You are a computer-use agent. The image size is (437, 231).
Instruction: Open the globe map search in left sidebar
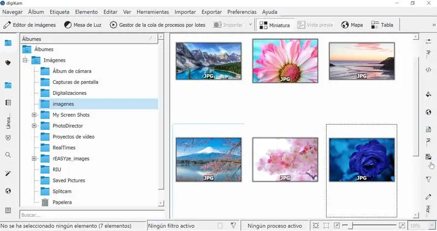(8, 191)
